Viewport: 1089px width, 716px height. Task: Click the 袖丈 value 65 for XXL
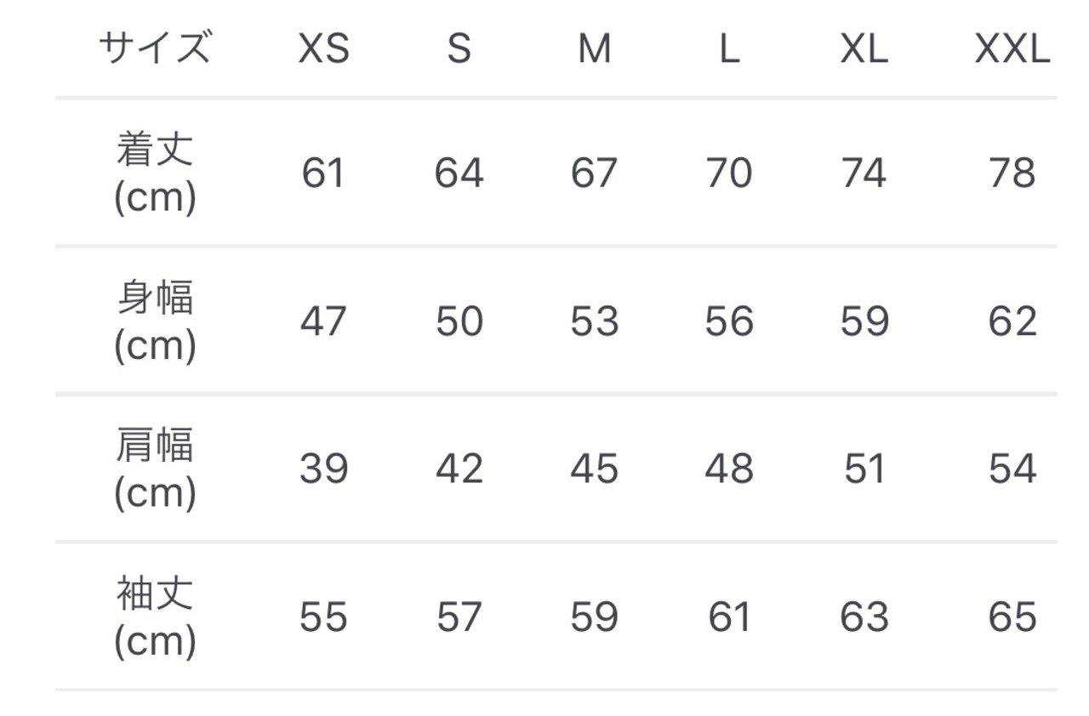point(1012,617)
